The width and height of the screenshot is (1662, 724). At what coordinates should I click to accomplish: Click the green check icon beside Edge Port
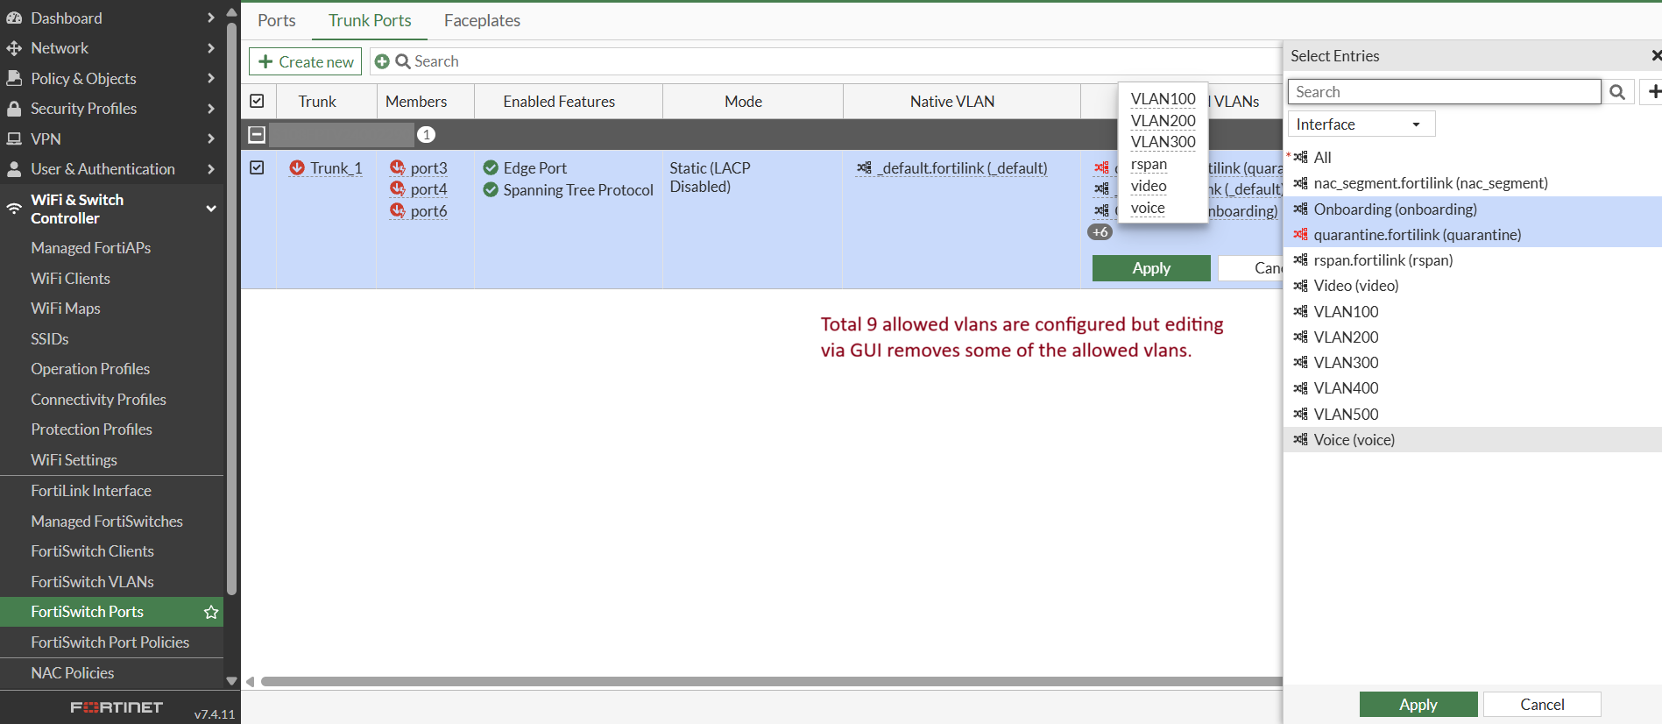point(491,168)
